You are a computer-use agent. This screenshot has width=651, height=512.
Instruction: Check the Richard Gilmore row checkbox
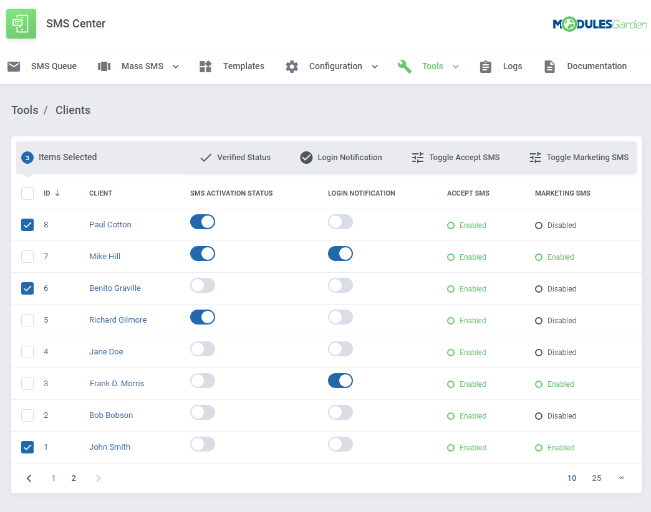[x=27, y=320]
